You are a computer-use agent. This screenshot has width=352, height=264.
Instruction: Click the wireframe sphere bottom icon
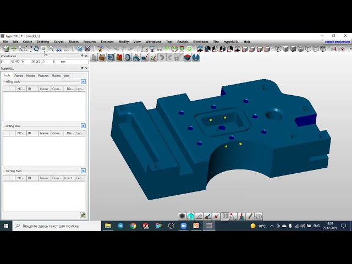pyautogui.click(x=259, y=216)
